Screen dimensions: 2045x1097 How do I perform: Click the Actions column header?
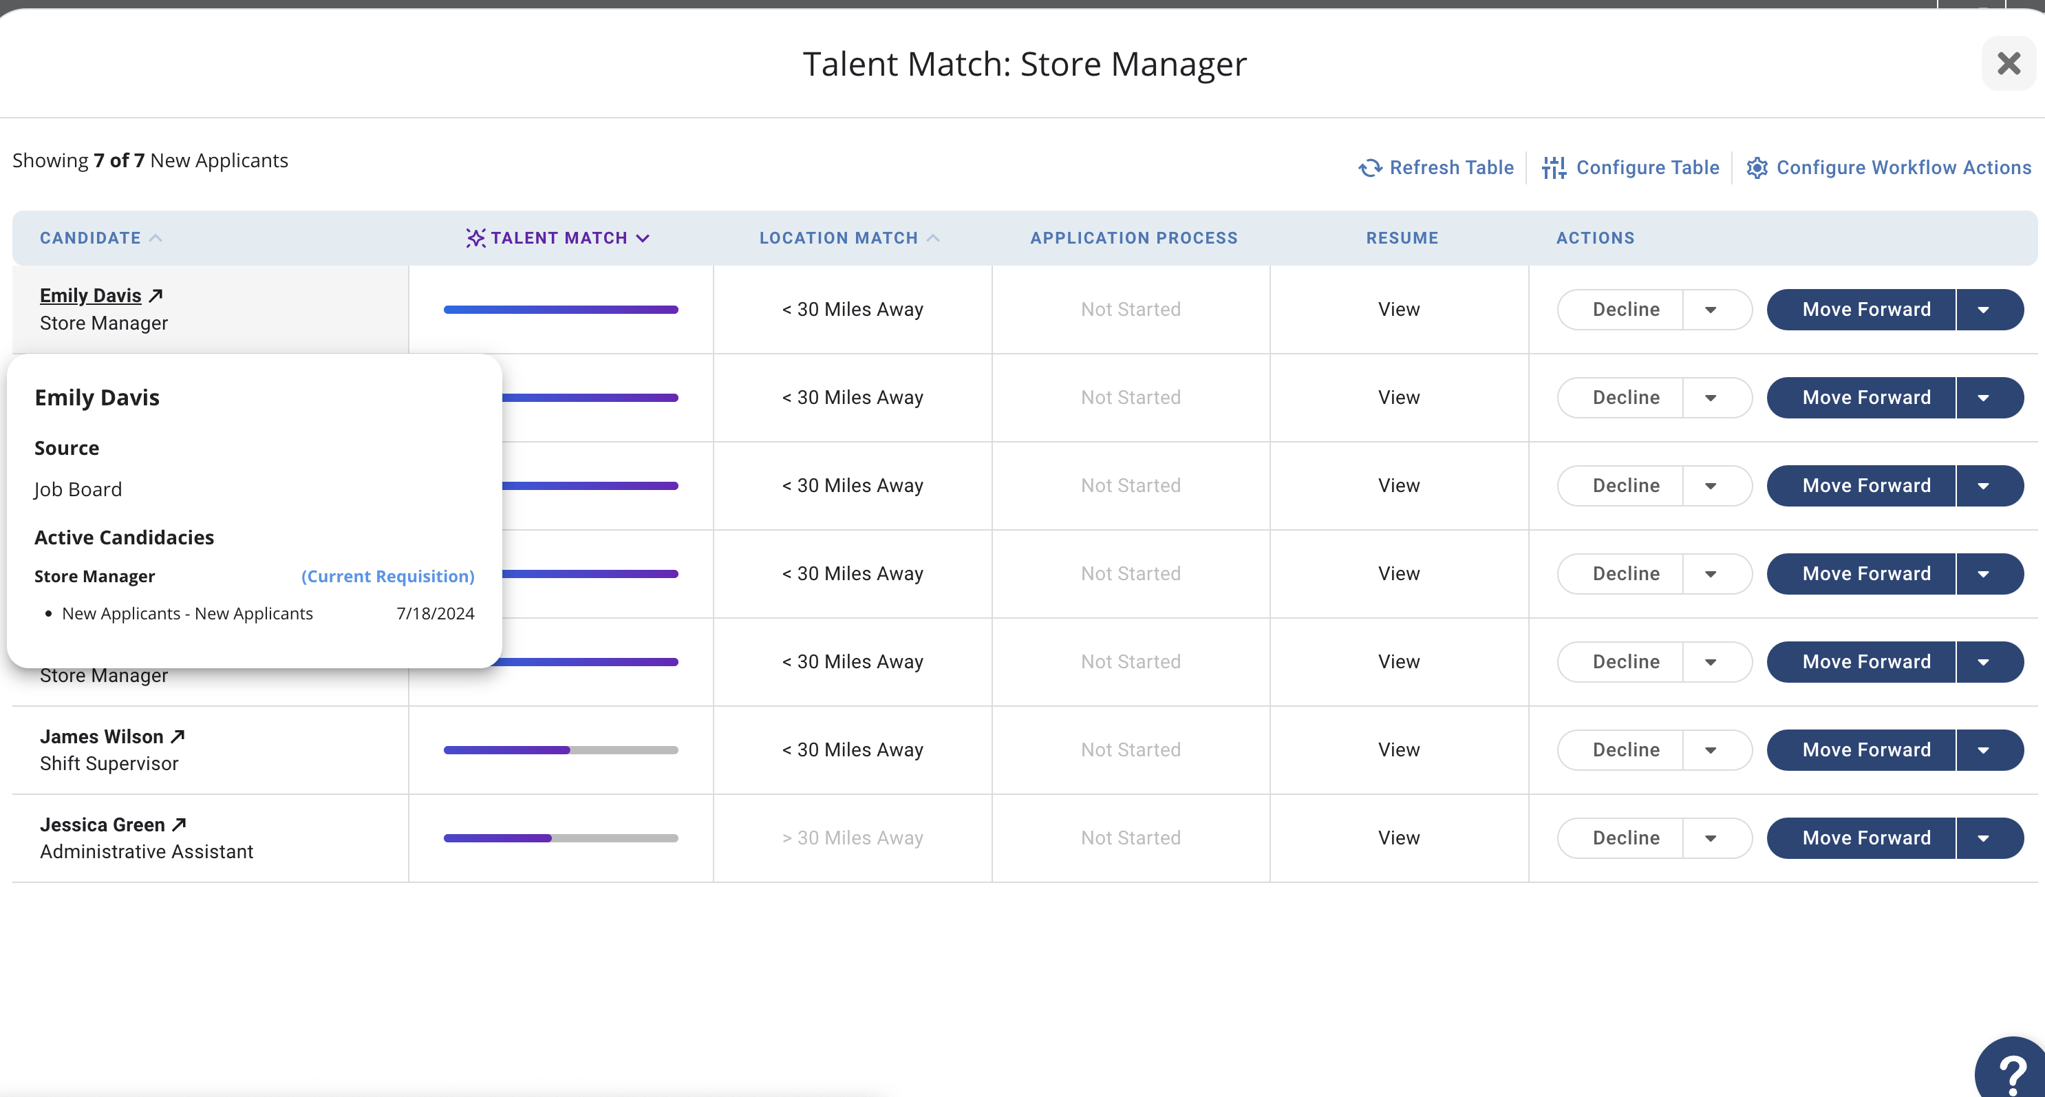point(1595,238)
